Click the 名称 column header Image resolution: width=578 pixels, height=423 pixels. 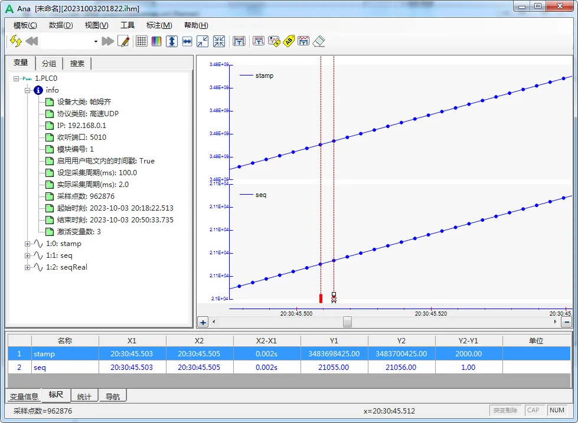(65, 340)
